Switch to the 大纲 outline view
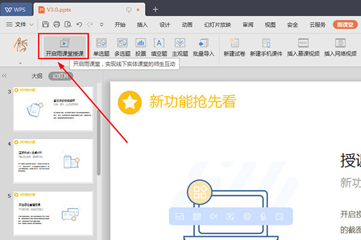Viewport: 361px width, 240px height. (37, 76)
